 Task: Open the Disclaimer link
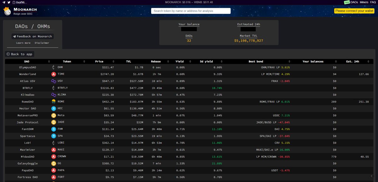[42, 43]
